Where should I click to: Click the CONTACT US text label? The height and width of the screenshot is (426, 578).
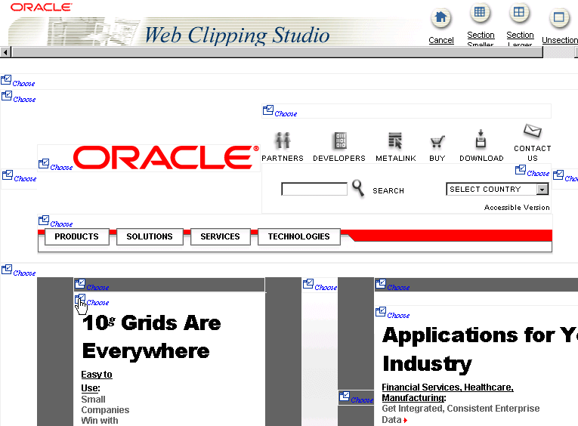point(533,153)
